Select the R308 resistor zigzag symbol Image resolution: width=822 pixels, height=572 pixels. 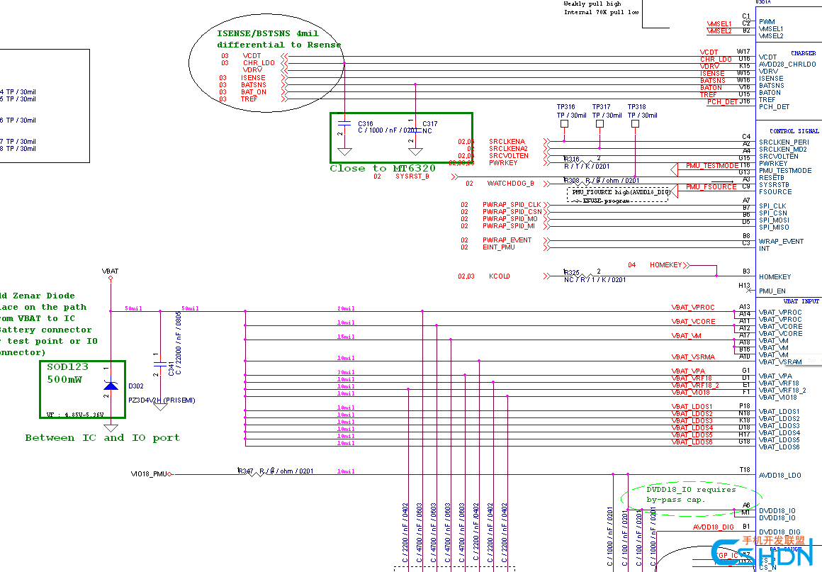pyautogui.click(x=581, y=184)
